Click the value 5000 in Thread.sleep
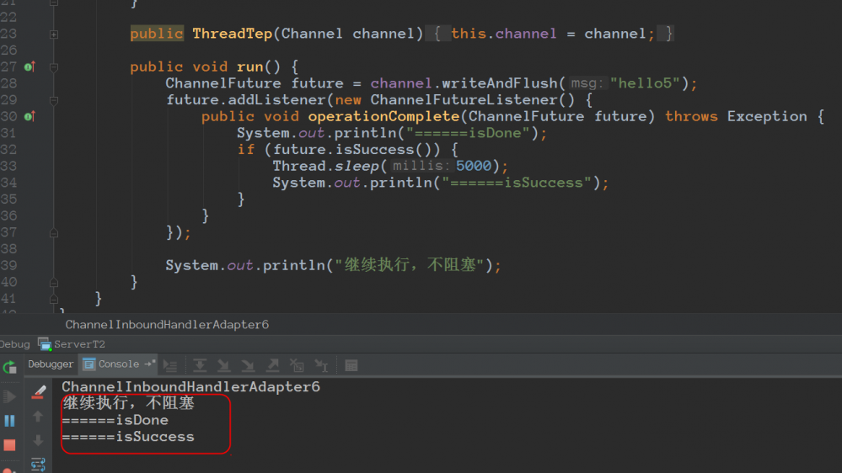The image size is (842, 473). 473,166
